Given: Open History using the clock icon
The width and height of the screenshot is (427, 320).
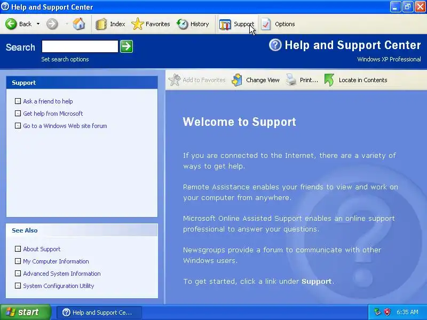Looking at the screenshot, I should (183, 24).
